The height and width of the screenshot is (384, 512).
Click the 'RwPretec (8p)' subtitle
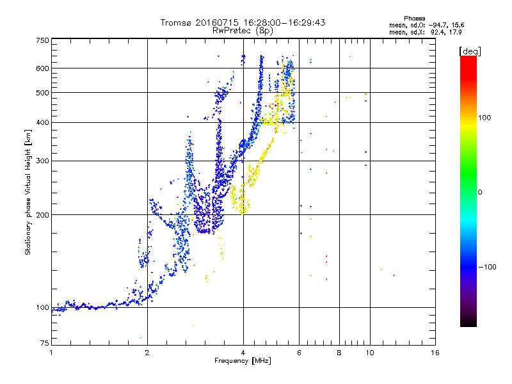[243, 31]
